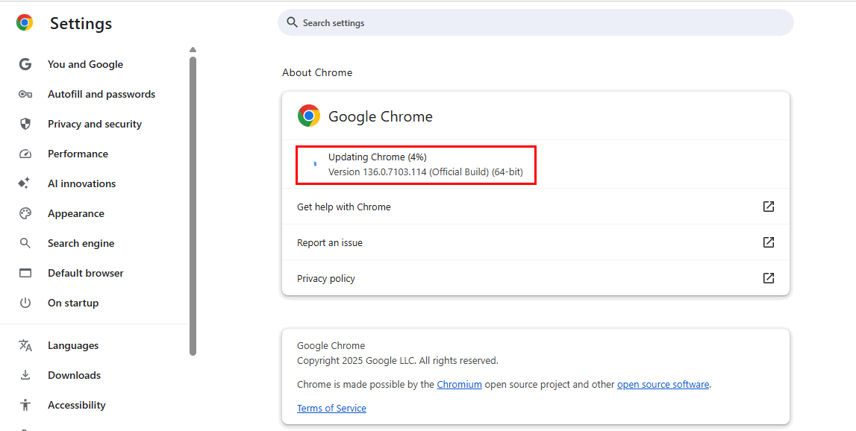Click the download arrow icon for Downloads
The width and height of the screenshot is (856, 431).
coord(25,375)
